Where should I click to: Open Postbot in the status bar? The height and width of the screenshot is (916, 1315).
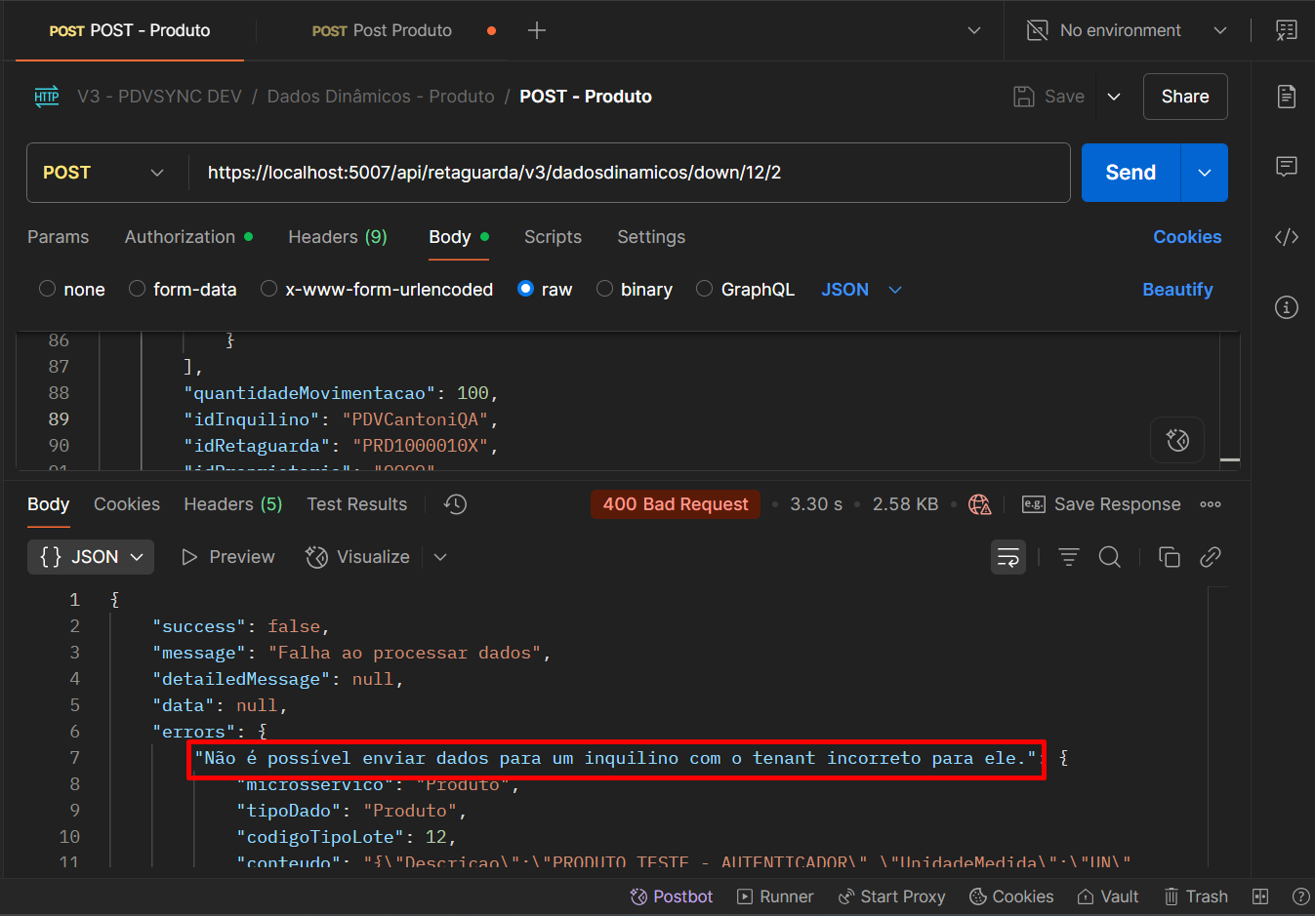pos(672,896)
